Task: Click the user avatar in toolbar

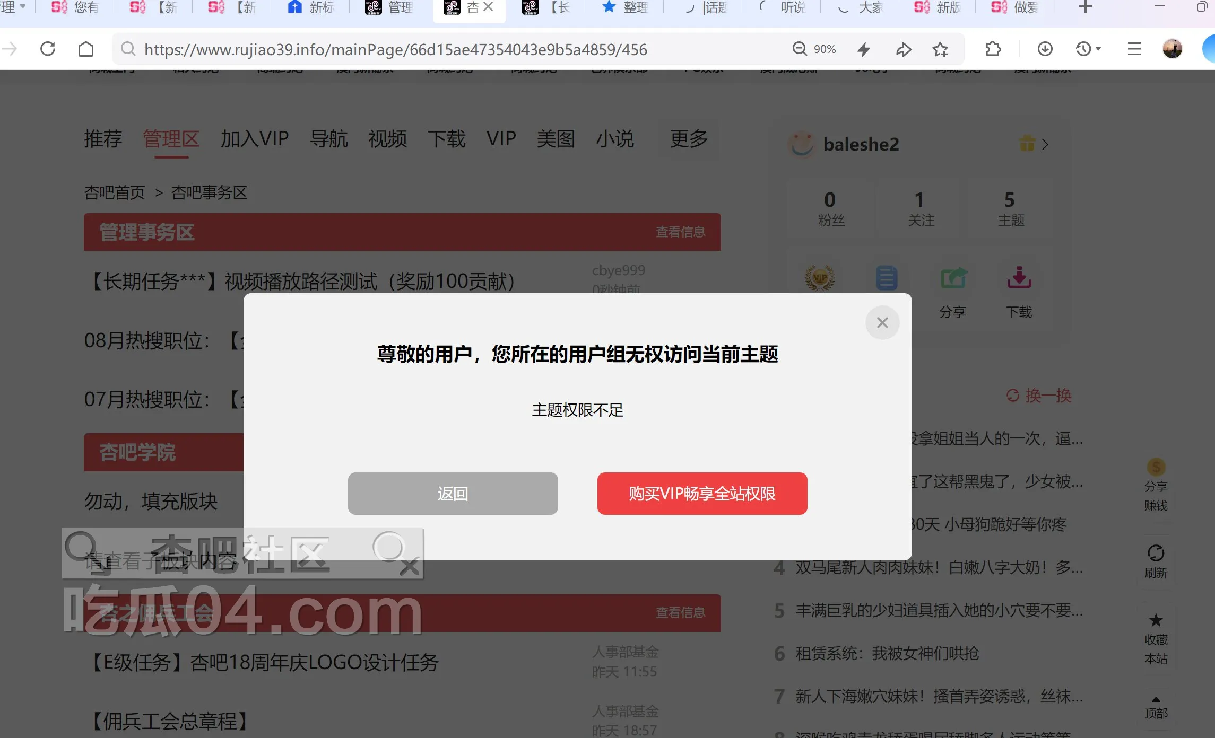Action: pyautogui.click(x=1172, y=49)
